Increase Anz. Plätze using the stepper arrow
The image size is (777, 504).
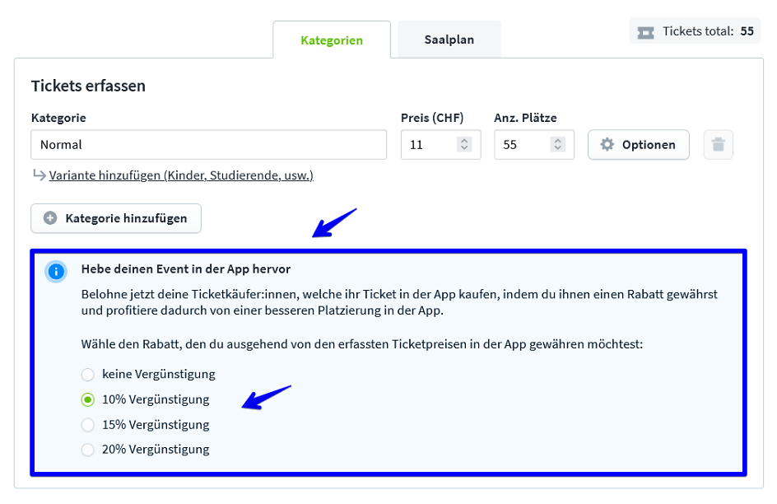pos(558,140)
